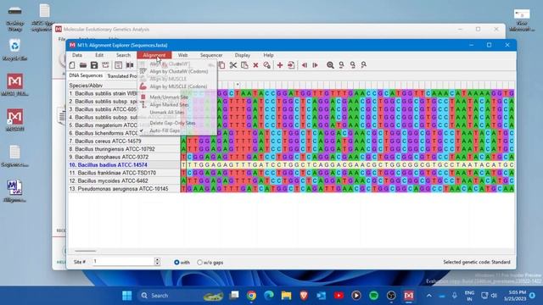Screen dimensions: 543x305
Task: Show hidden tray icons with the chevron
Action: pos(429,296)
